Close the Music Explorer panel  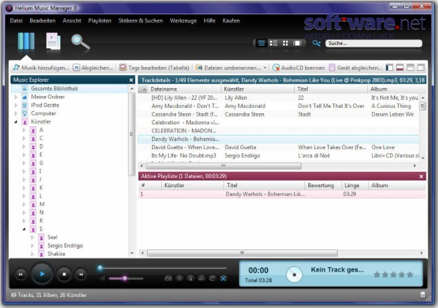(131, 80)
